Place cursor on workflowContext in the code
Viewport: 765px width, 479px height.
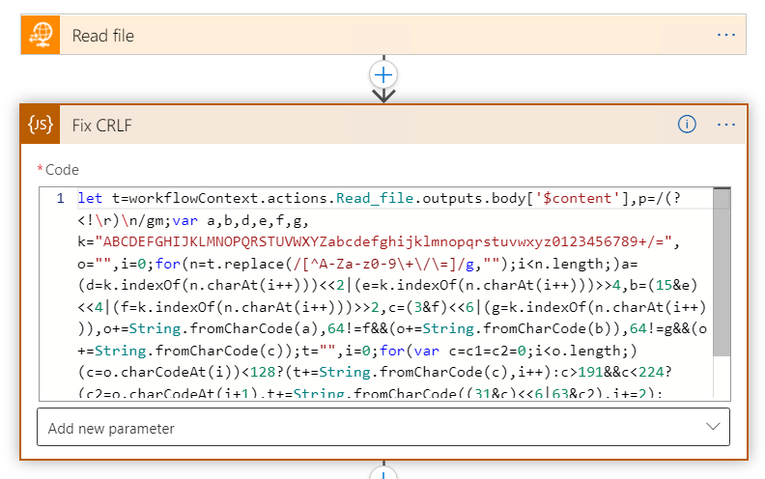click(x=166, y=199)
